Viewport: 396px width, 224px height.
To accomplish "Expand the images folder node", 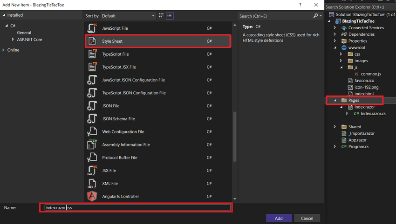I will click(341, 61).
